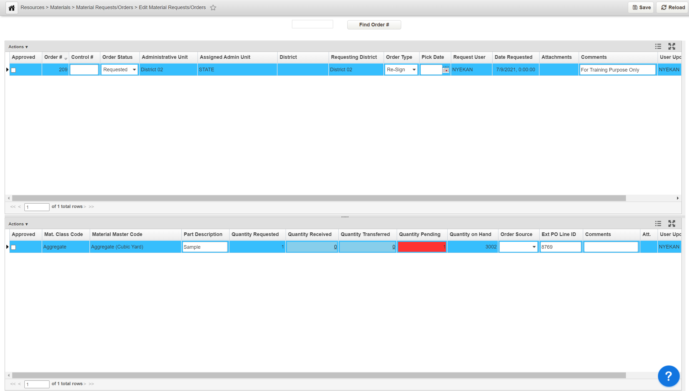Open the lower grid Actions menu
Viewport: 689px width, 391px height.
point(18,224)
